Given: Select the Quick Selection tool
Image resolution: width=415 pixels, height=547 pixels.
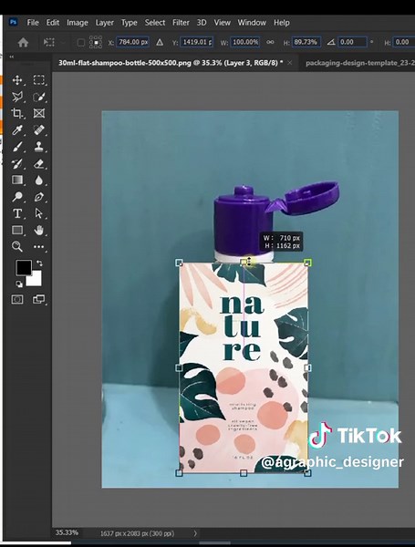Looking at the screenshot, I should pyautogui.click(x=38, y=97).
